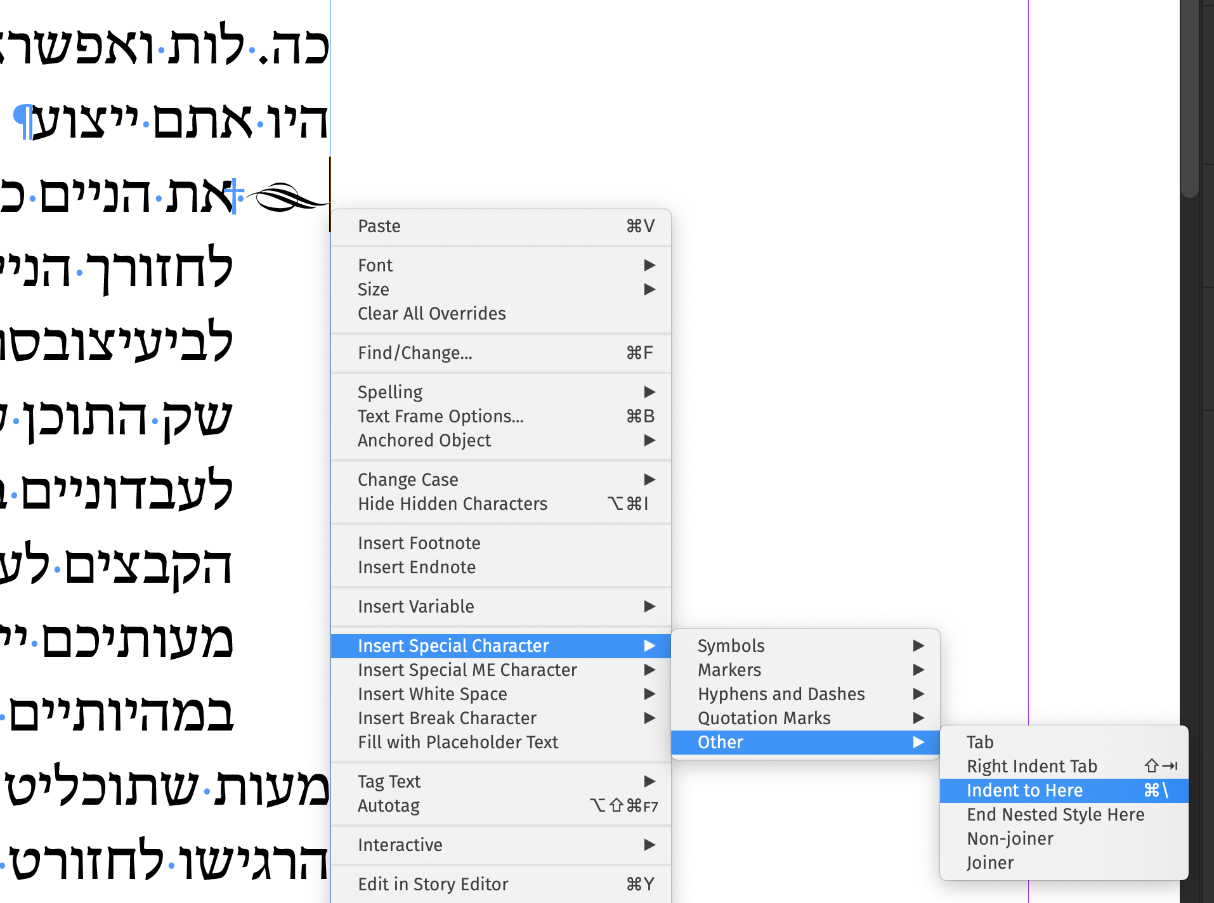Open Insert Break Character submenu
This screenshot has width=1214, height=903.
coord(501,718)
